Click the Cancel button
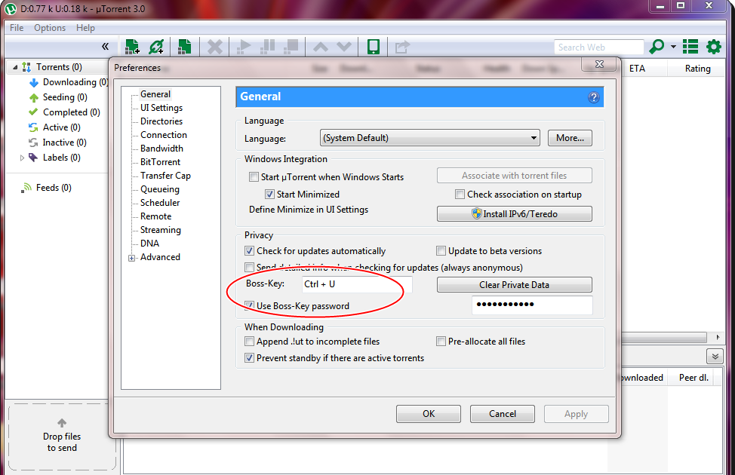The image size is (735, 475). coord(503,414)
